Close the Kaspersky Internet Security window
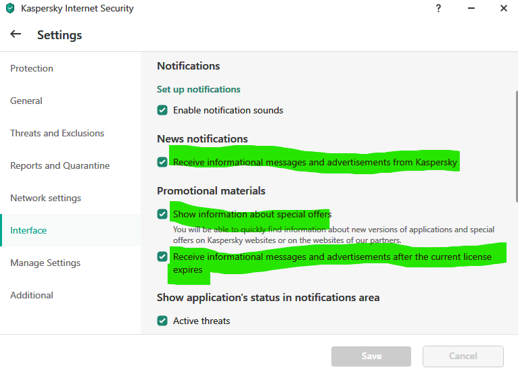518x372 pixels. coord(504,8)
